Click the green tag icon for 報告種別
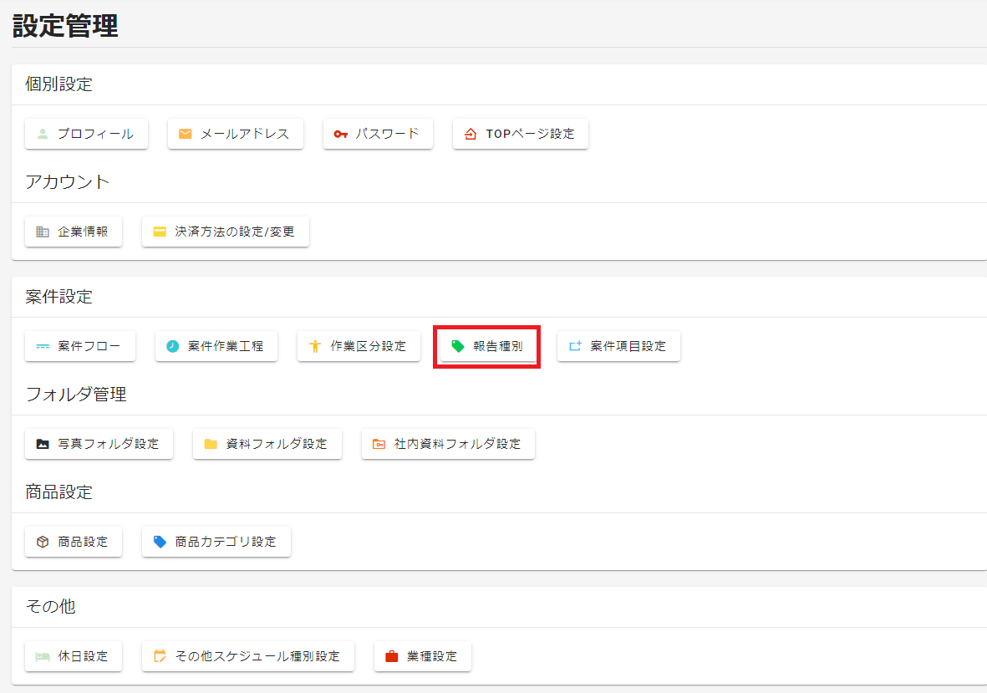The height and width of the screenshot is (693, 987). (458, 346)
